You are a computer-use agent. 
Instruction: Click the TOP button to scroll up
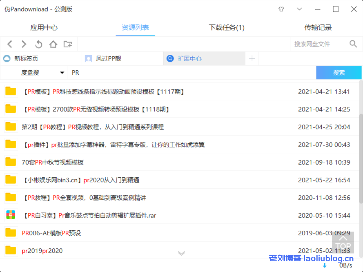[343, 242]
